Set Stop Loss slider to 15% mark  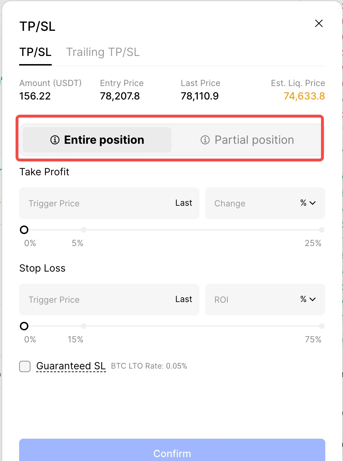pos(84,326)
